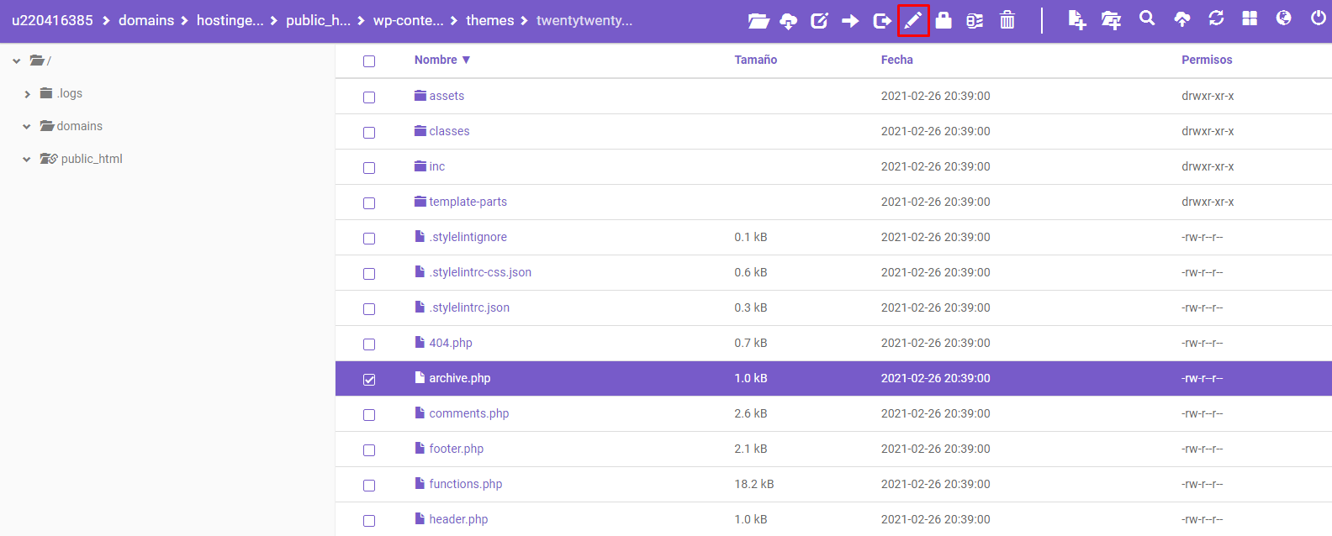Click the root folder icon in the tree
The image size is (1332, 536).
point(37,60)
